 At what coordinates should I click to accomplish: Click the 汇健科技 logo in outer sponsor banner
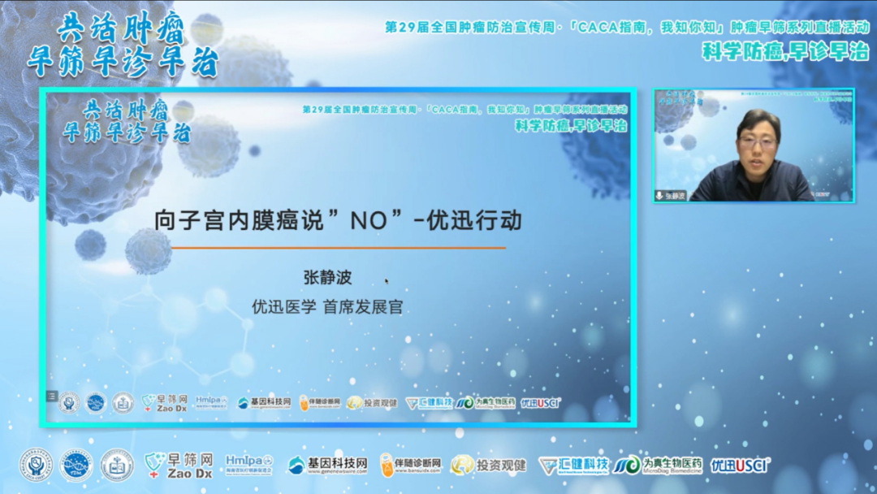[x=573, y=465]
